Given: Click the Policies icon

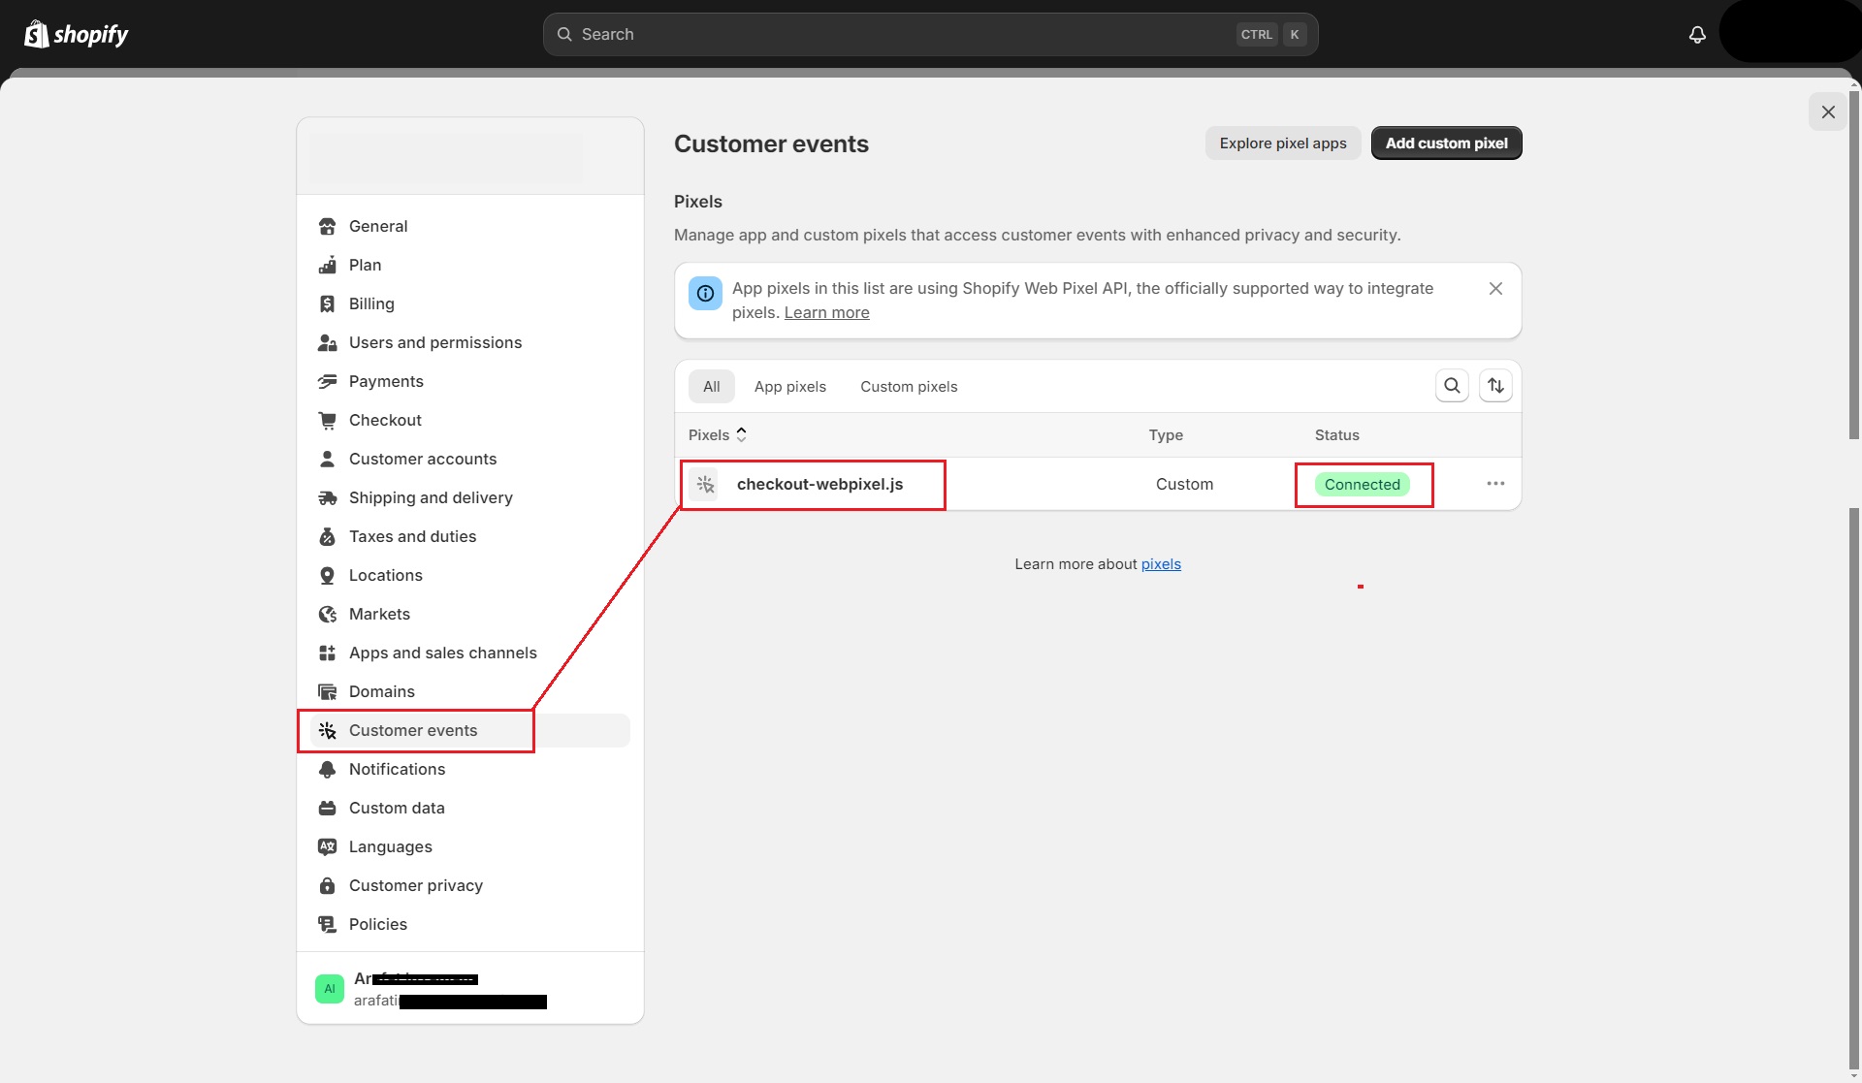Looking at the screenshot, I should pyautogui.click(x=328, y=924).
